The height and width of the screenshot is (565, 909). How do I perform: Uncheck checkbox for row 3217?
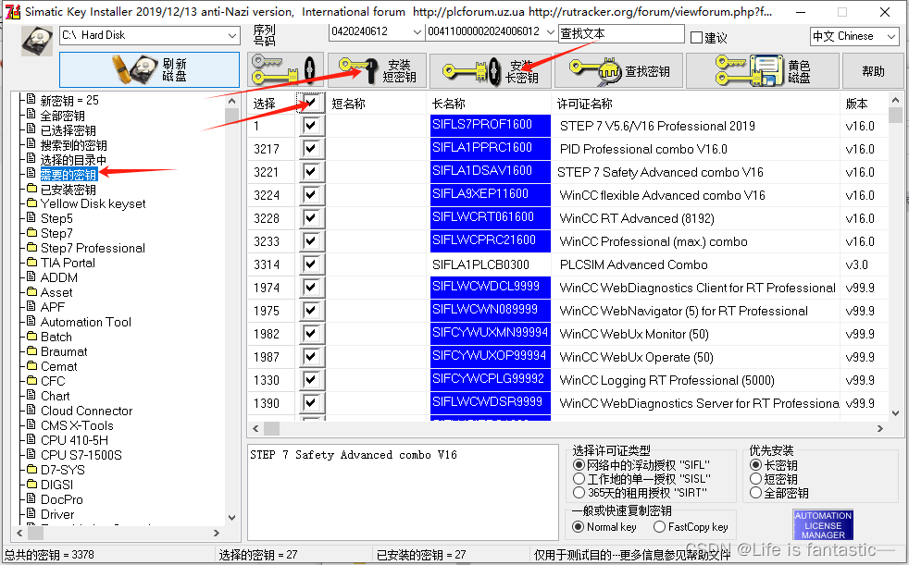(x=311, y=148)
